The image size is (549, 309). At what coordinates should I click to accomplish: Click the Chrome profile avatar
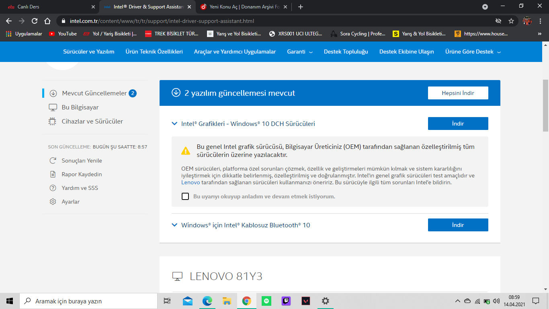527,21
